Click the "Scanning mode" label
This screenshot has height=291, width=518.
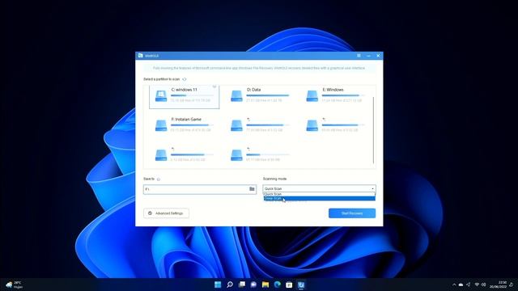[x=274, y=179]
